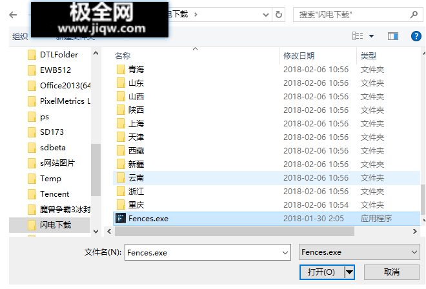Click the PixelMetrics folder icon in sidebar

[32, 101]
